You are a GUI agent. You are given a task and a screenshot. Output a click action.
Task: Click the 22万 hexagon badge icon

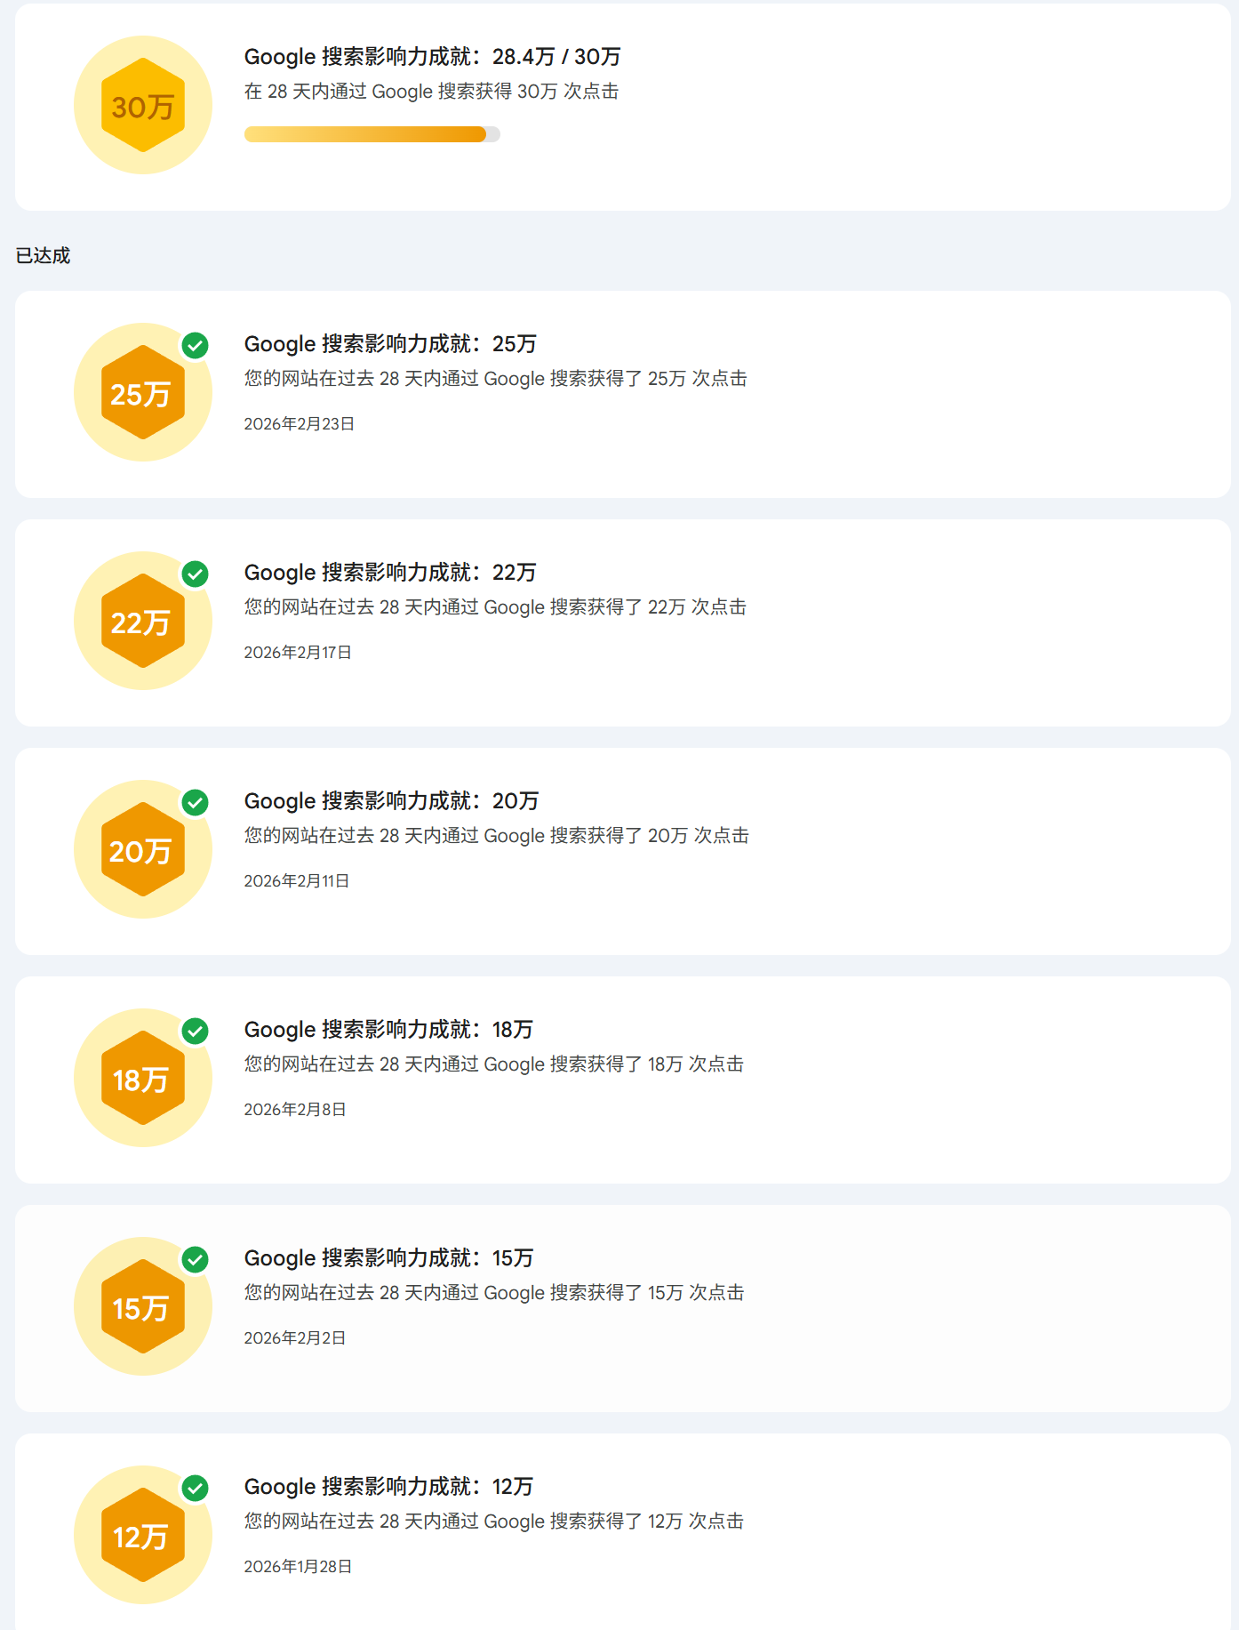[x=143, y=621]
